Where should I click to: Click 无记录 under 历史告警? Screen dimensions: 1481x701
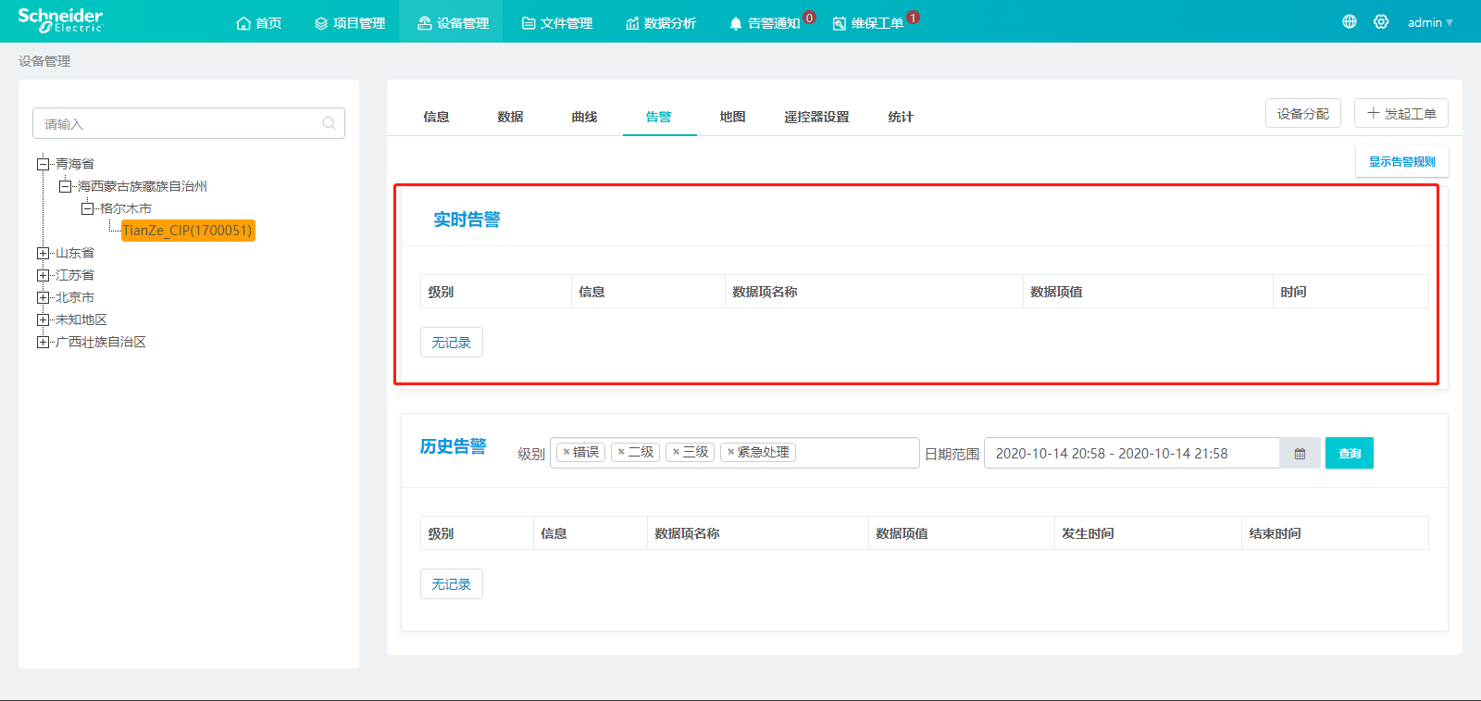tap(451, 583)
